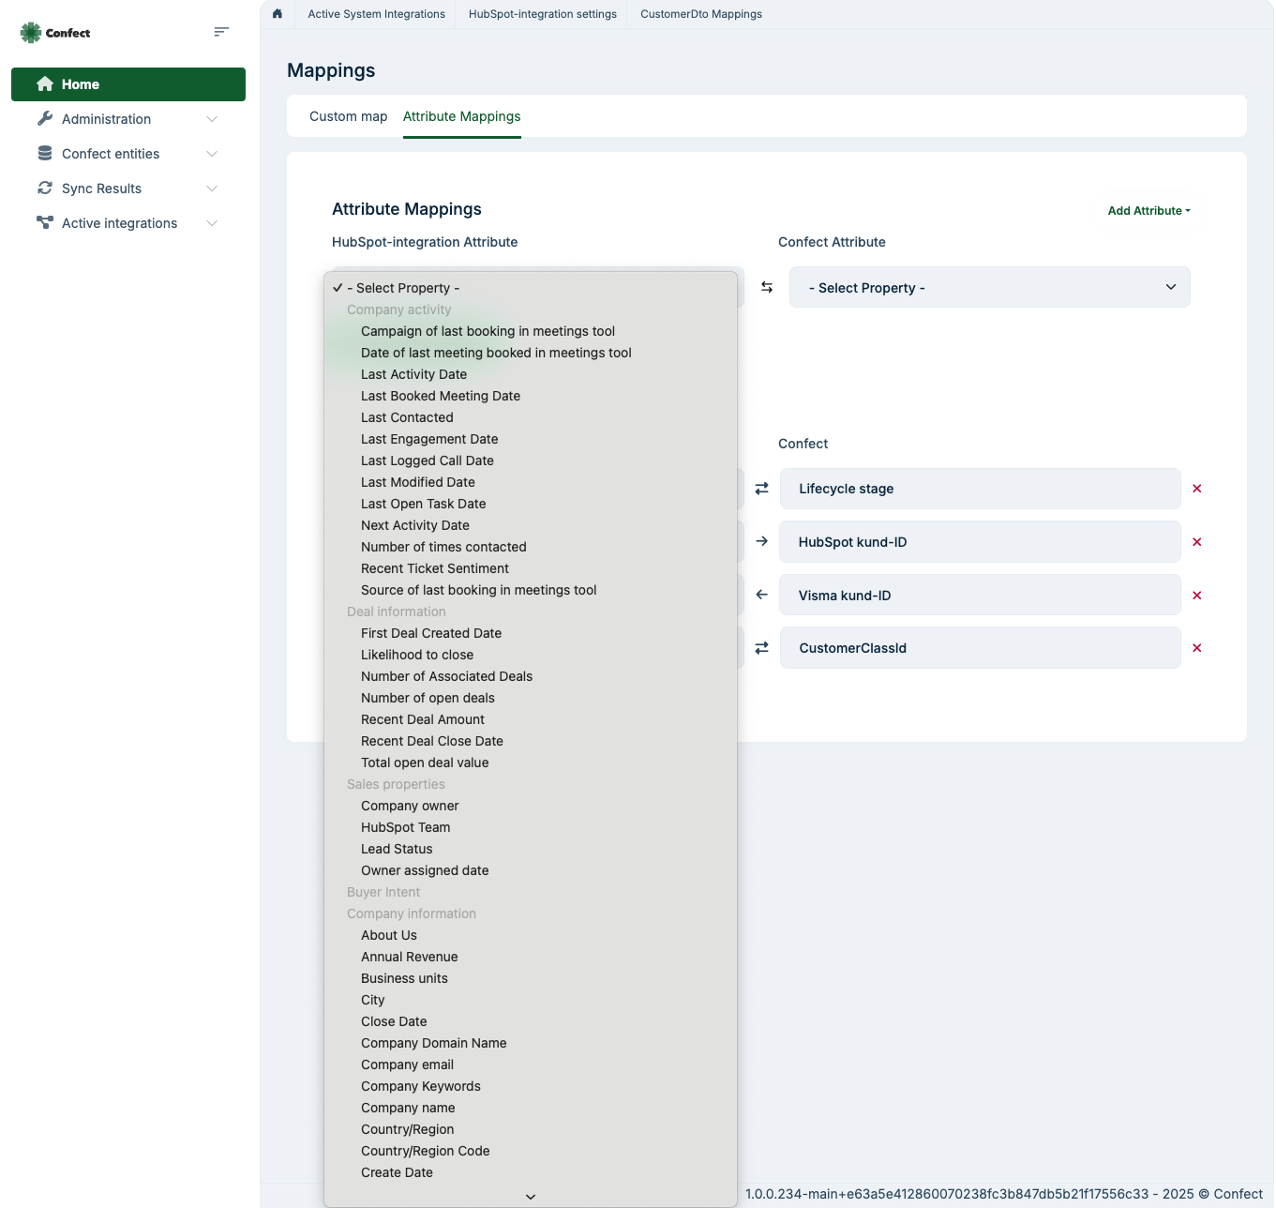The width and height of the screenshot is (1276, 1208).
Task: Go to HubSpot-integration settings breadcrumb
Action: tap(543, 14)
